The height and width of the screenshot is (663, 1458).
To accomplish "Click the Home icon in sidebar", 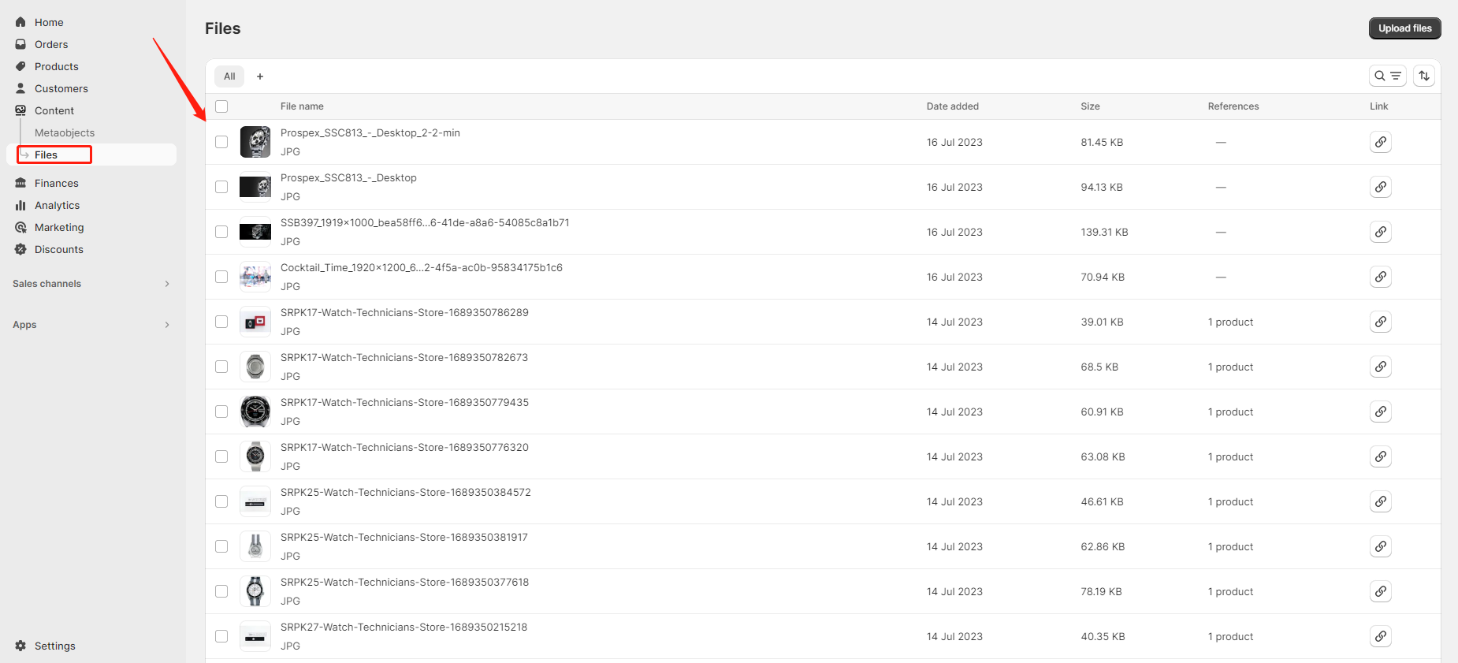I will (20, 22).
